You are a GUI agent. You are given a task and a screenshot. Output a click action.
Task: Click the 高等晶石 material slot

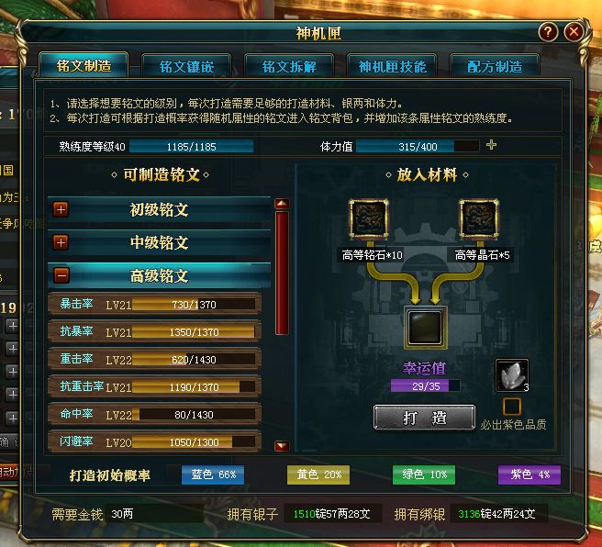click(479, 218)
